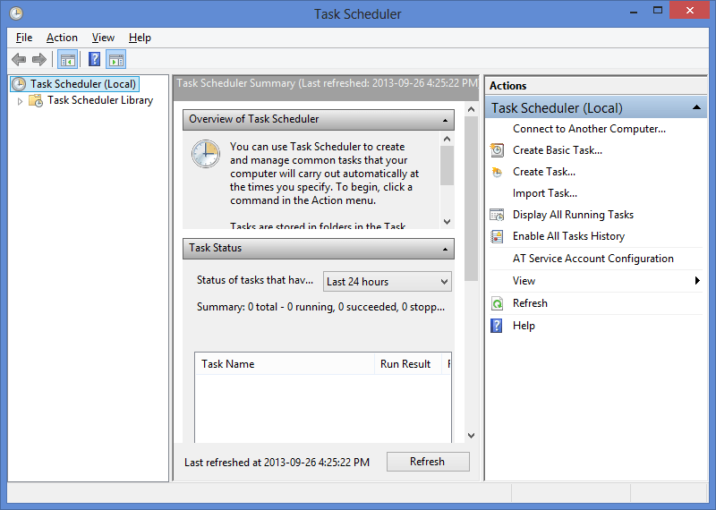Click Display All Running Tasks action
The height and width of the screenshot is (510, 716).
pyautogui.click(x=573, y=215)
